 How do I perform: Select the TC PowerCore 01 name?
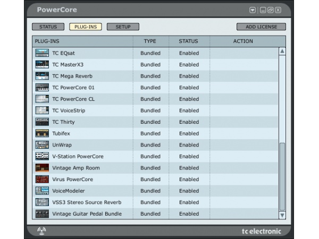click(x=73, y=88)
